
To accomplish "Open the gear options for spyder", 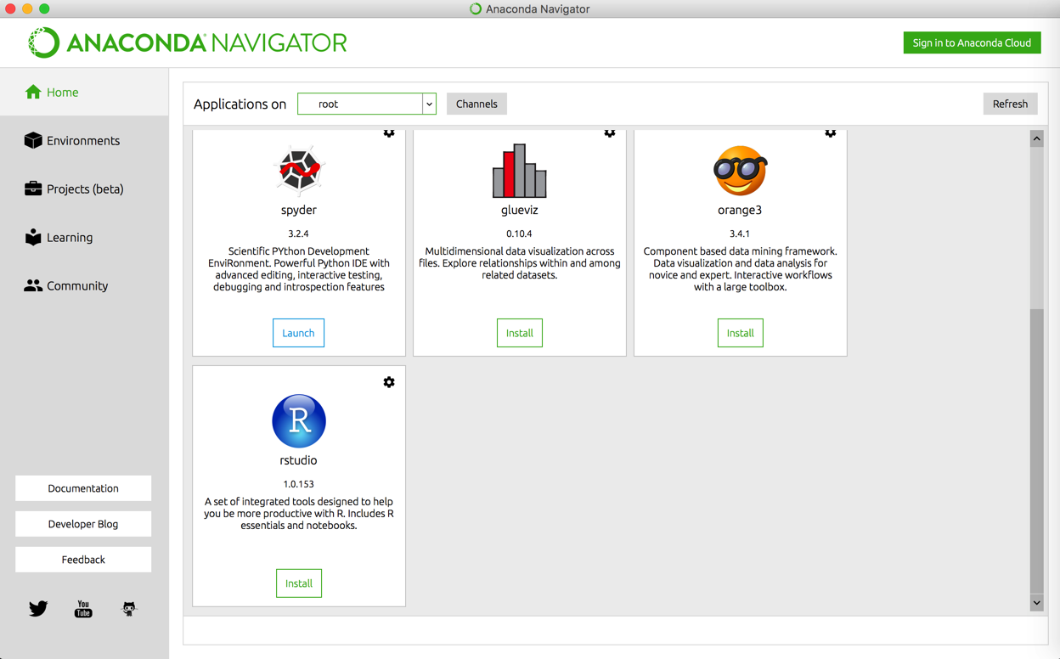I will point(389,133).
